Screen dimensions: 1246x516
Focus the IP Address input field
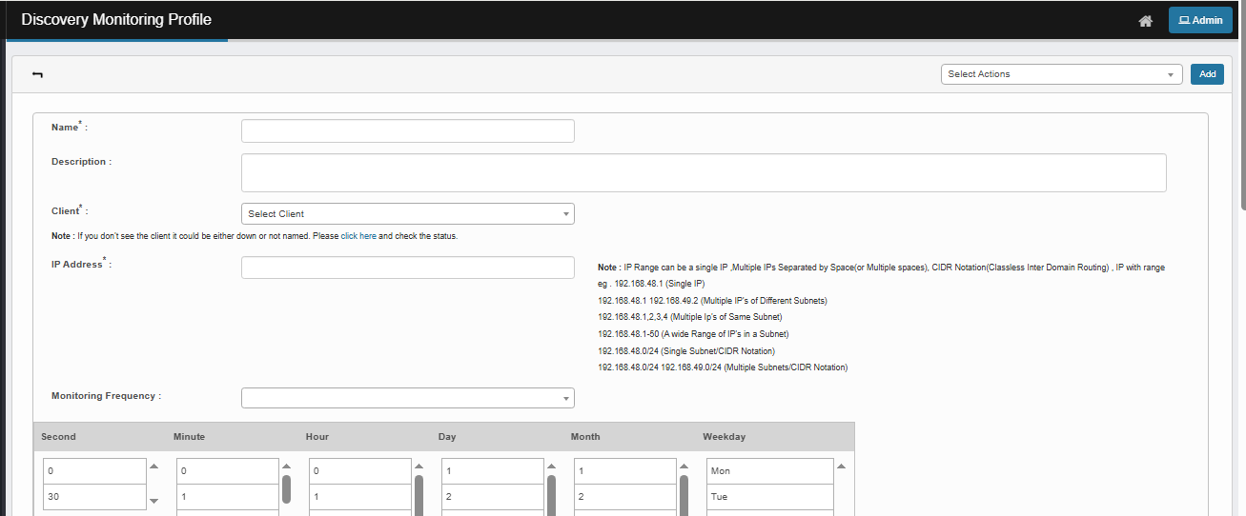coord(407,268)
